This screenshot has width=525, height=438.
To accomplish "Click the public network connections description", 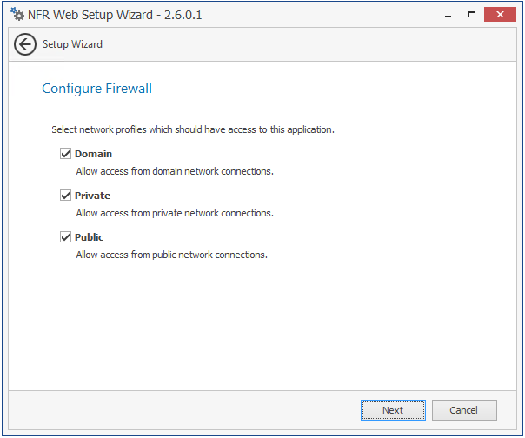I will [171, 255].
